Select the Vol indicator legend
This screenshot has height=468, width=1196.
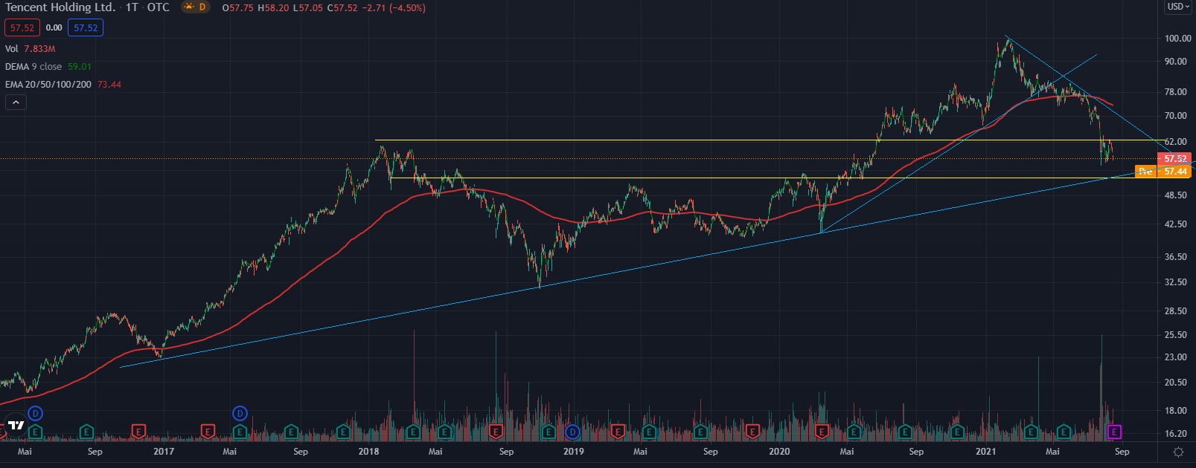pos(12,49)
